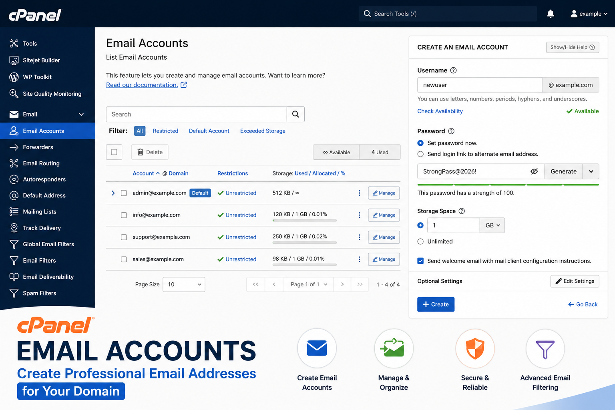Click the Username input field with newuser
The width and height of the screenshot is (615, 410).
coord(480,85)
